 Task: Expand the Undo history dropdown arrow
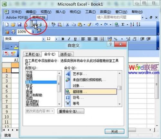click(x=101, y=25)
